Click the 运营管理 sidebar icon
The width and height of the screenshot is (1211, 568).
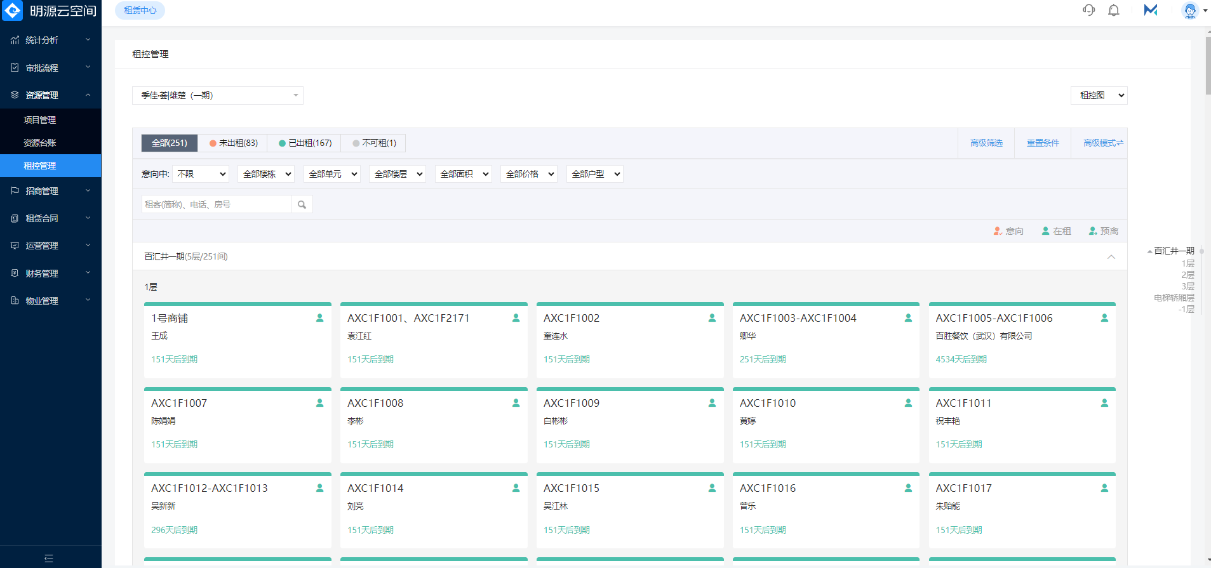[x=15, y=246]
